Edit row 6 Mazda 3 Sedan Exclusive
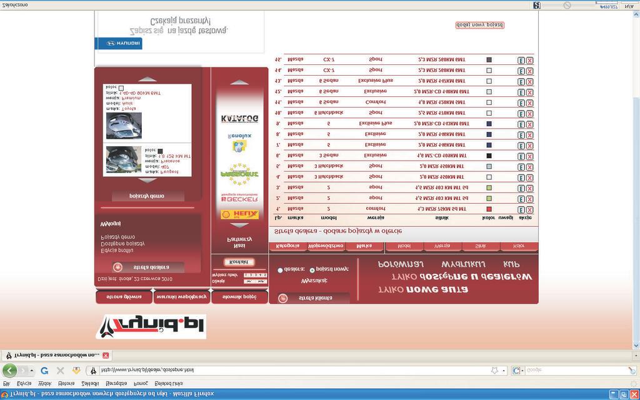The height and width of the screenshot is (400, 640). point(521,156)
